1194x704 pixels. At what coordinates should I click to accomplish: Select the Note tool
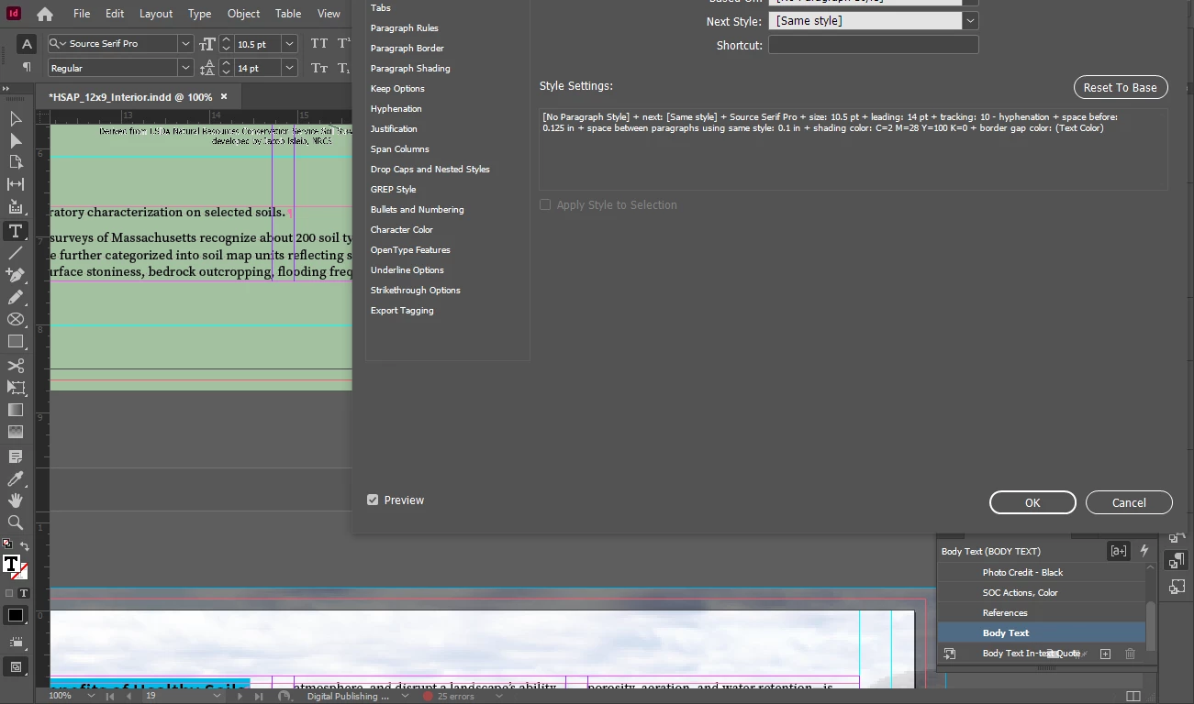click(16, 456)
